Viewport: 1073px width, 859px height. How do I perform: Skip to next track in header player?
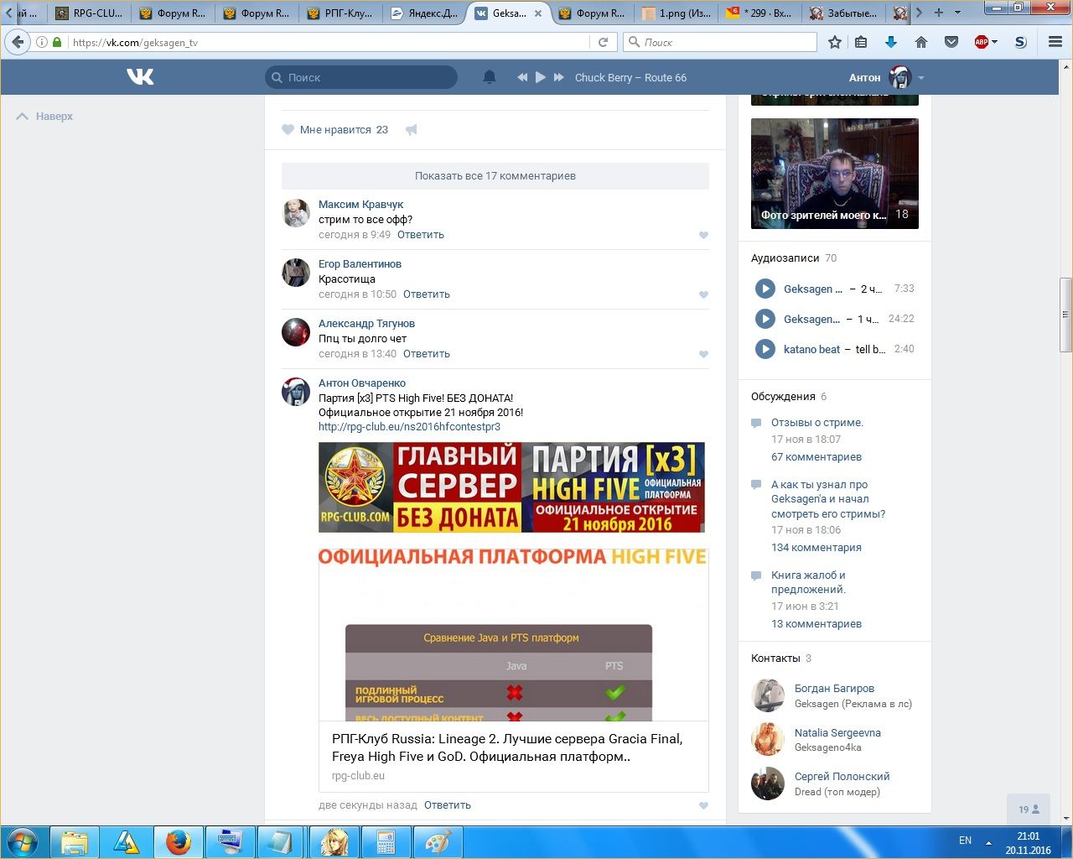tap(559, 77)
